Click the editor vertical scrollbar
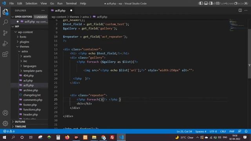Screen dimensions: 251x141 click(x=249, y=53)
